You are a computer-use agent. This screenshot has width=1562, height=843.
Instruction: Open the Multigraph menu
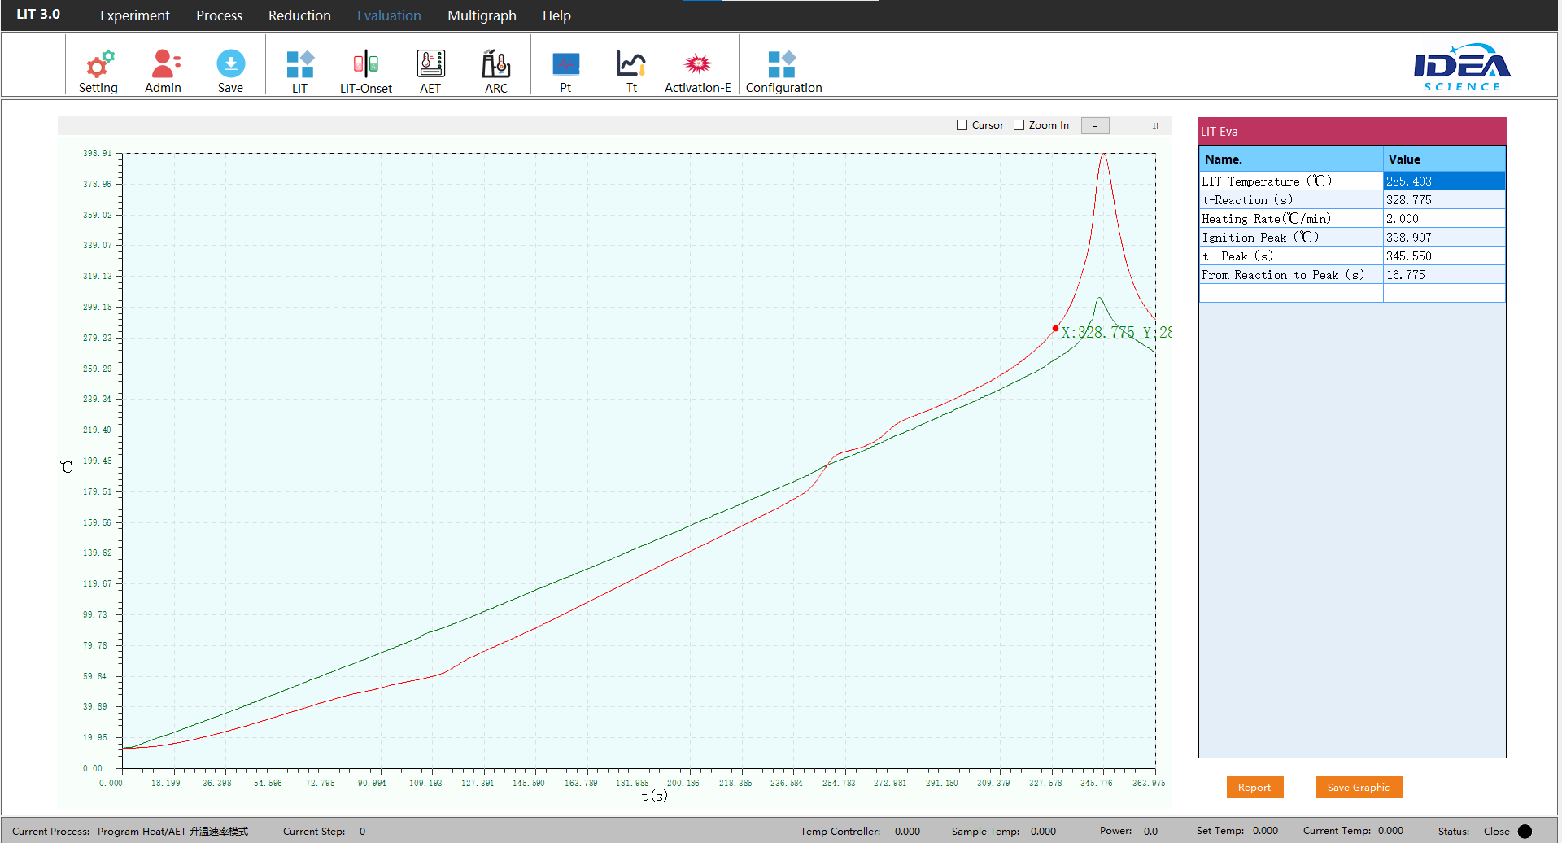(x=482, y=15)
